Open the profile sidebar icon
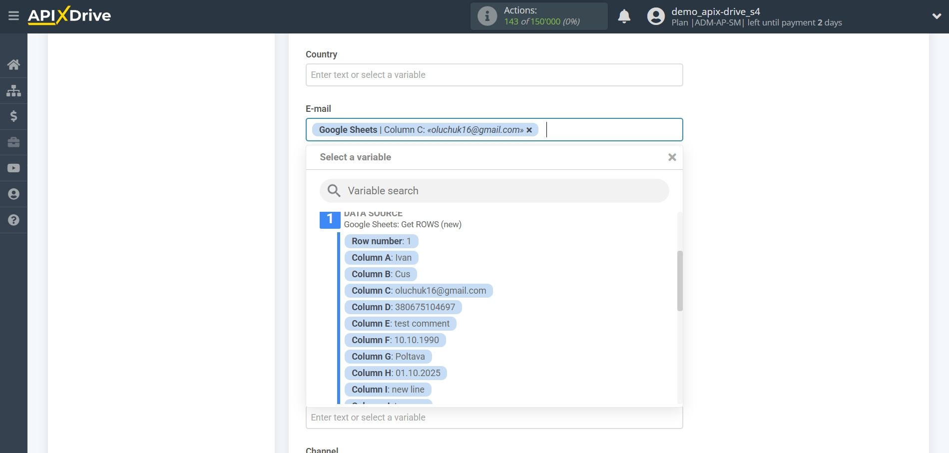 13,194
